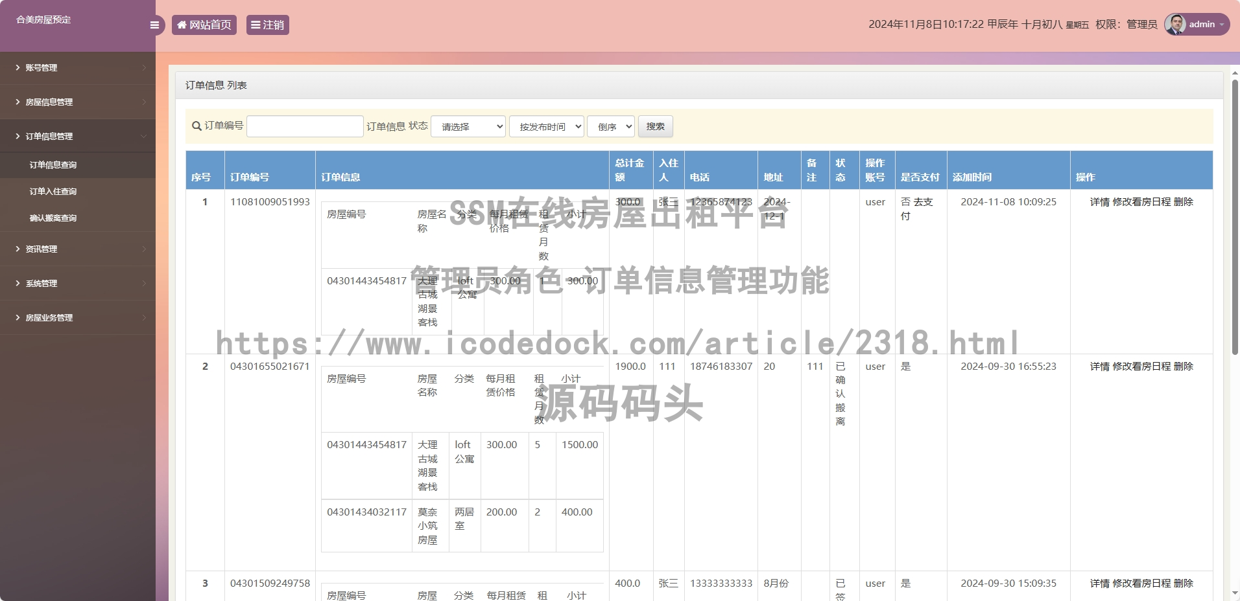Toggle the sidebar hamburger menu icon
This screenshot has width=1240, height=601.
[x=154, y=25]
